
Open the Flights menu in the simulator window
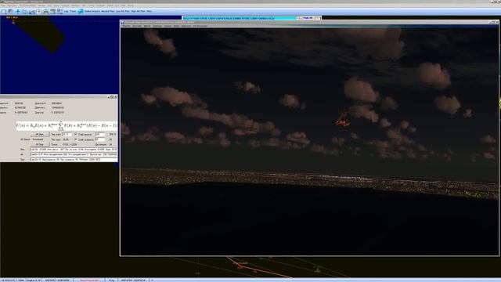coord(126,26)
